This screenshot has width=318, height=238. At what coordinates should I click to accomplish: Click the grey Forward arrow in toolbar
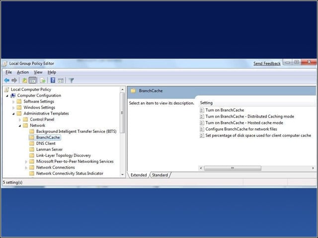(14, 80)
